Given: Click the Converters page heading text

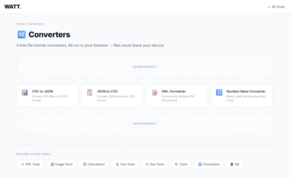Looking at the screenshot, I should (x=49, y=34).
